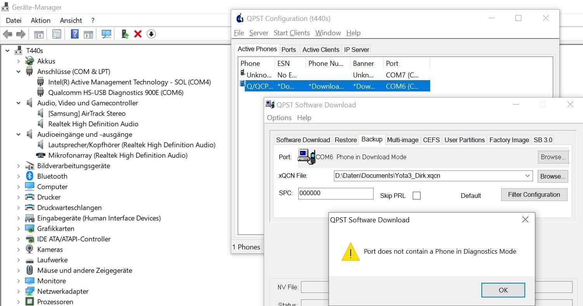583x306 pixels.
Task: Click the Drucker printer icon
Action: tap(29, 197)
